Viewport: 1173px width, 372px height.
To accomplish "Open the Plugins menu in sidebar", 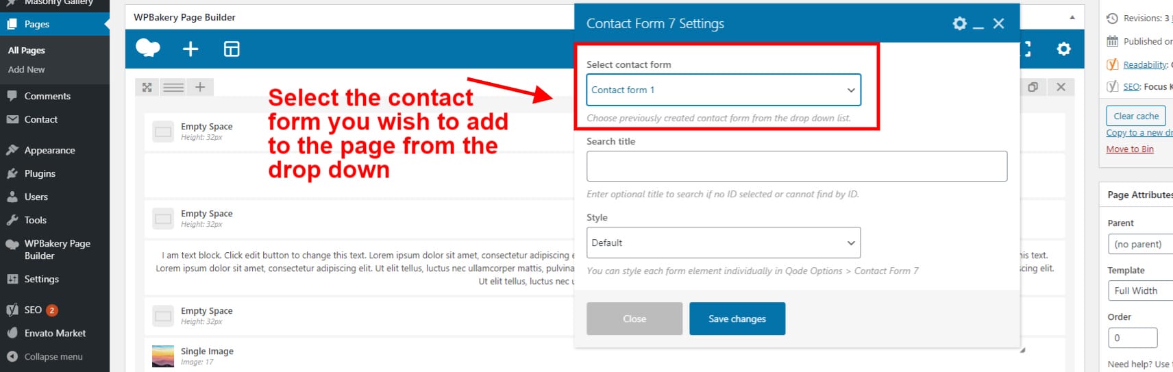I will tap(40, 173).
